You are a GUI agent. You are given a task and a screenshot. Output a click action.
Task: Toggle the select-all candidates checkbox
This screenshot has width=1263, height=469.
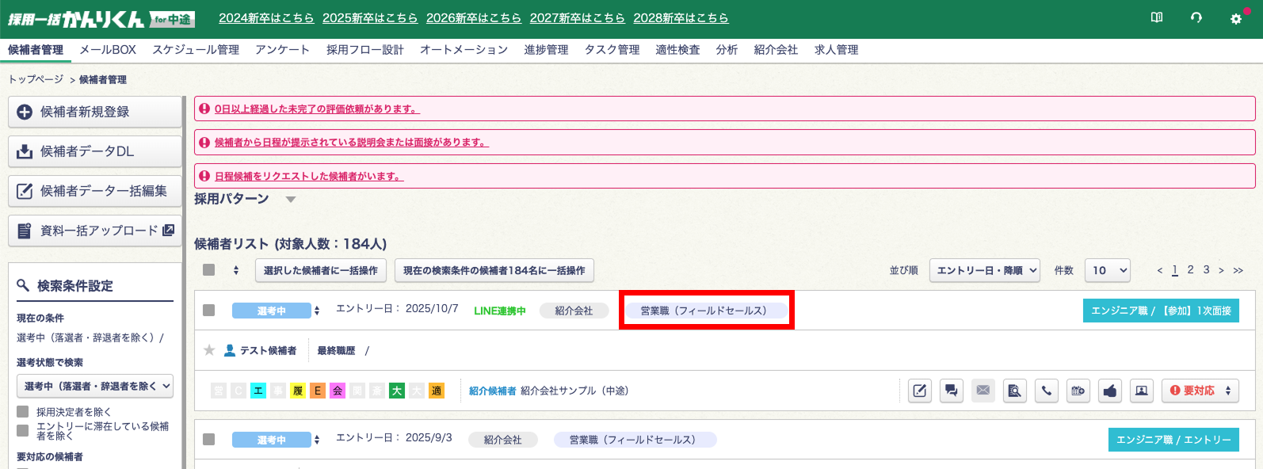(209, 270)
